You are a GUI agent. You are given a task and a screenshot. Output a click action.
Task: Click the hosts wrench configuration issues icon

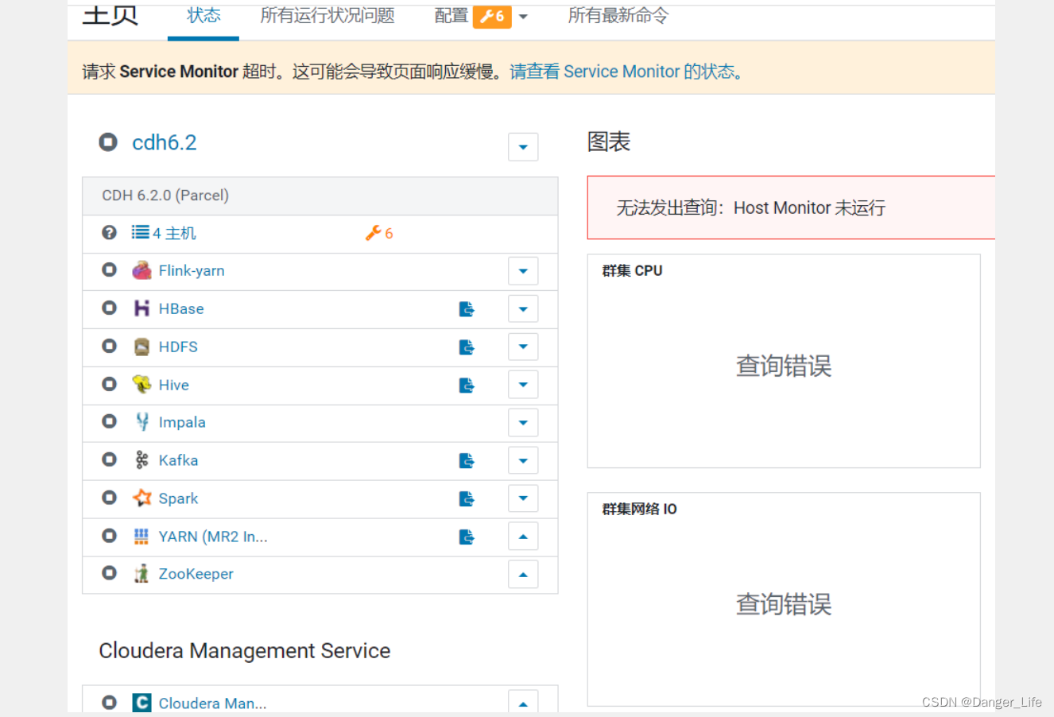(373, 233)
